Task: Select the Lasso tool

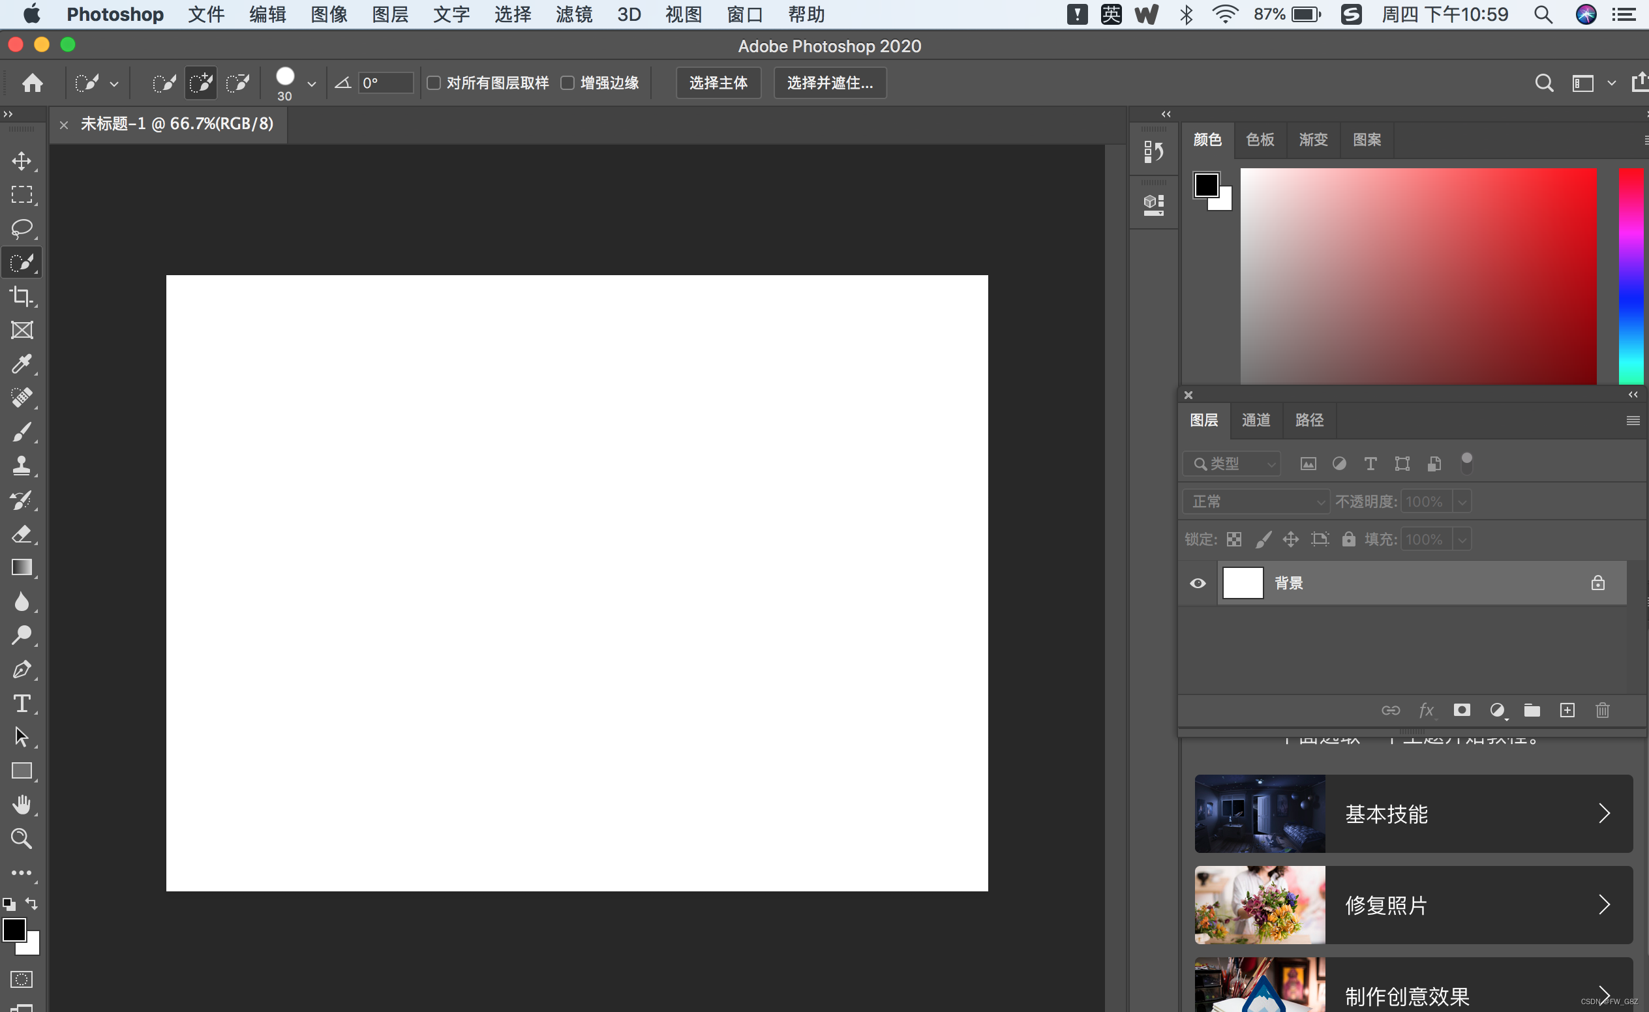Action: click(x=22, y=228)
